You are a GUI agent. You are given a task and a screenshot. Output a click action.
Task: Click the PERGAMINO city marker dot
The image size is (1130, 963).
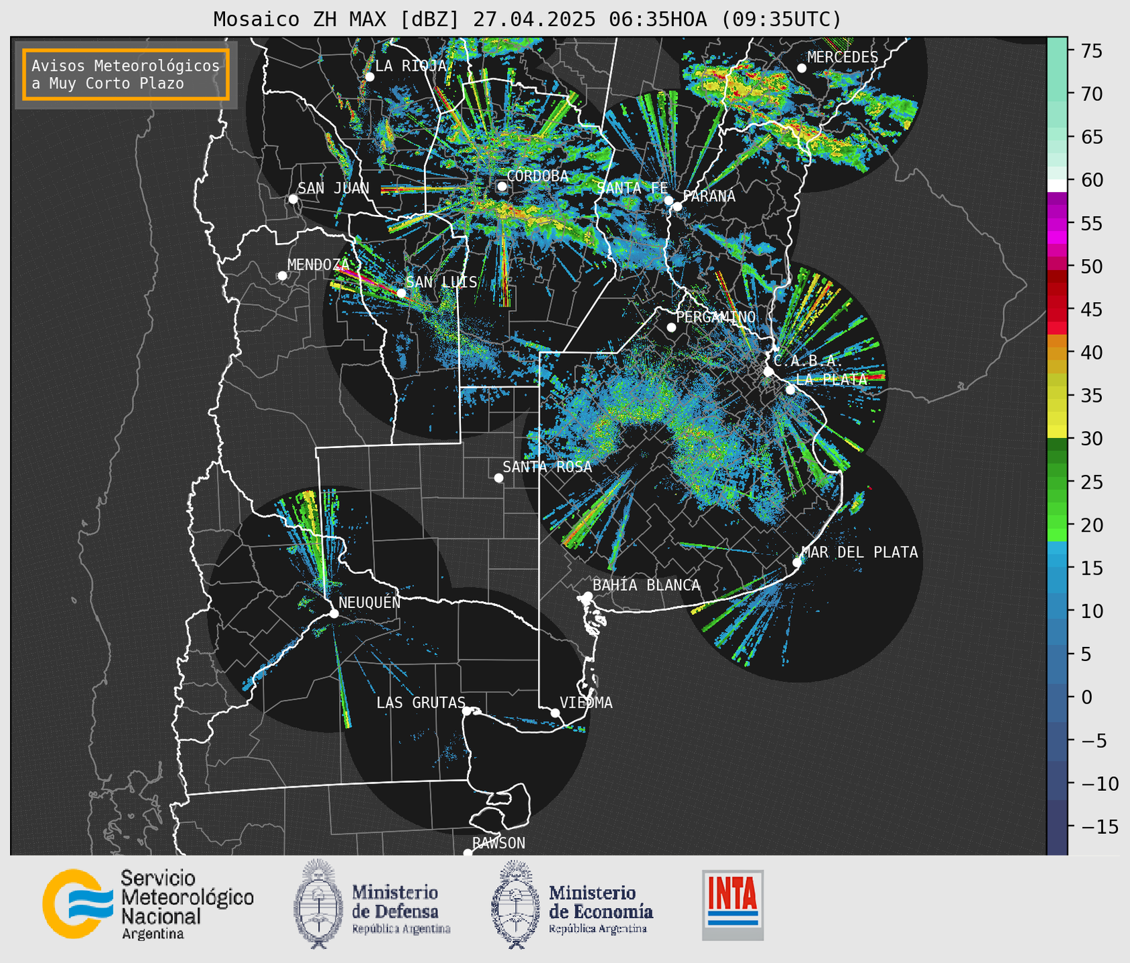coord(671,327)
